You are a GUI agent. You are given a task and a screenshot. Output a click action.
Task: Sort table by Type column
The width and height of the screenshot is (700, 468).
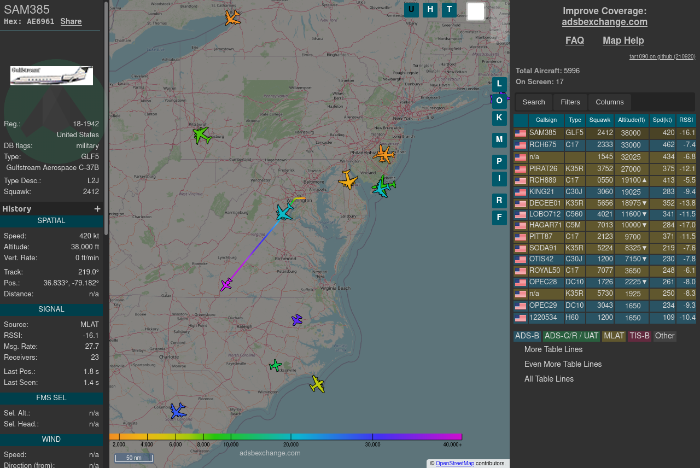(575, 120)
